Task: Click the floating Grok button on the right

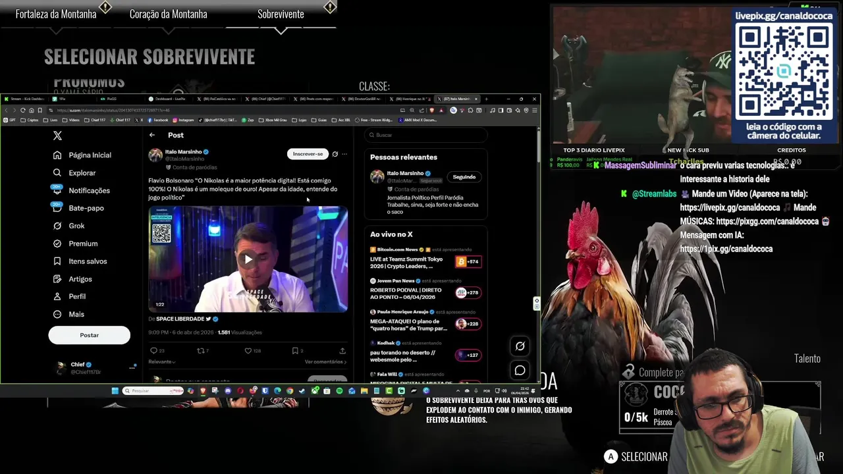Action: click(x=520, y=346)
